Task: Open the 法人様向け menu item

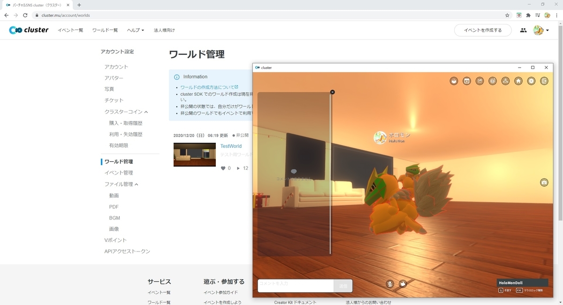Action: pyautogui.click(x=164, y=30)
